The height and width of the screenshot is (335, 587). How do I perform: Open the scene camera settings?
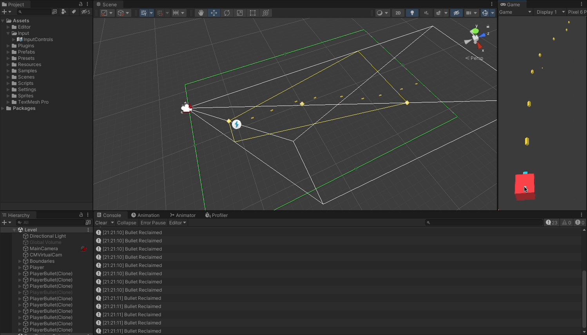tap(471, 13)
